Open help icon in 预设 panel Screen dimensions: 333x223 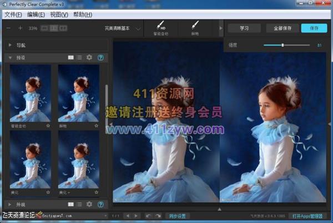[100, 57]
